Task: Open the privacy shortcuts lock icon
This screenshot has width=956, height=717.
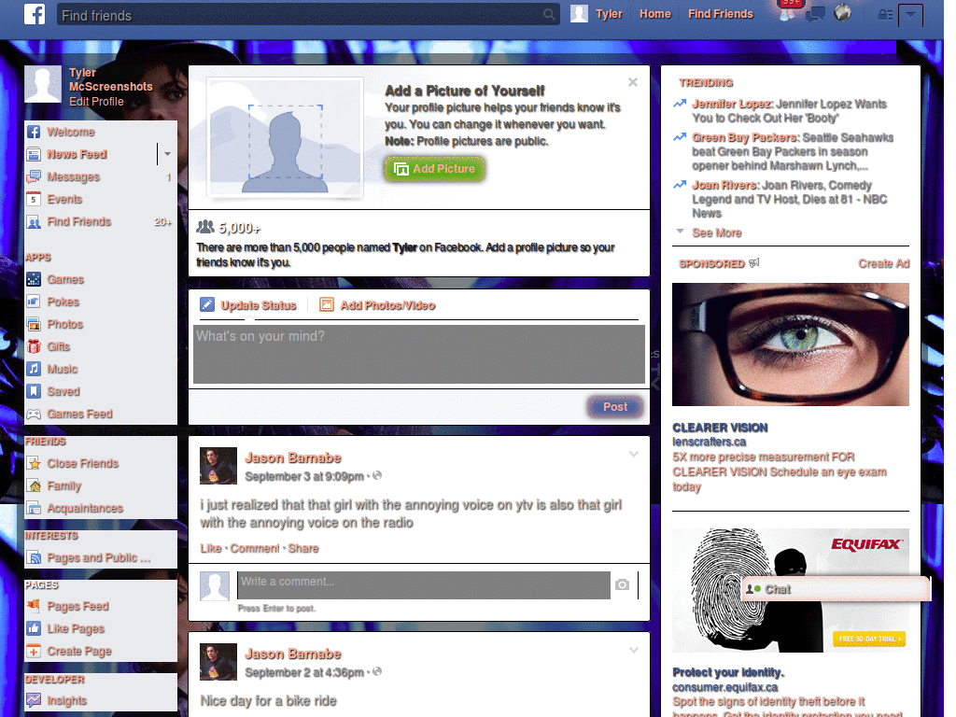Action: (885, 14)
